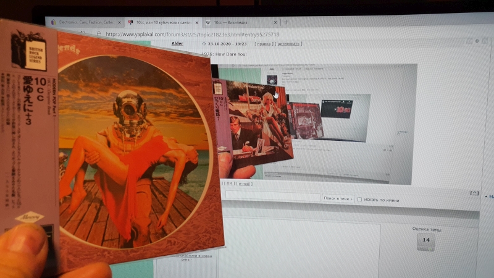
Task: Open the attached photo in the post
Action: click(315, 123)
